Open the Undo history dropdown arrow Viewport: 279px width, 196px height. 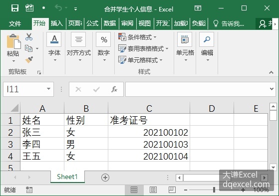click(66, 8)
